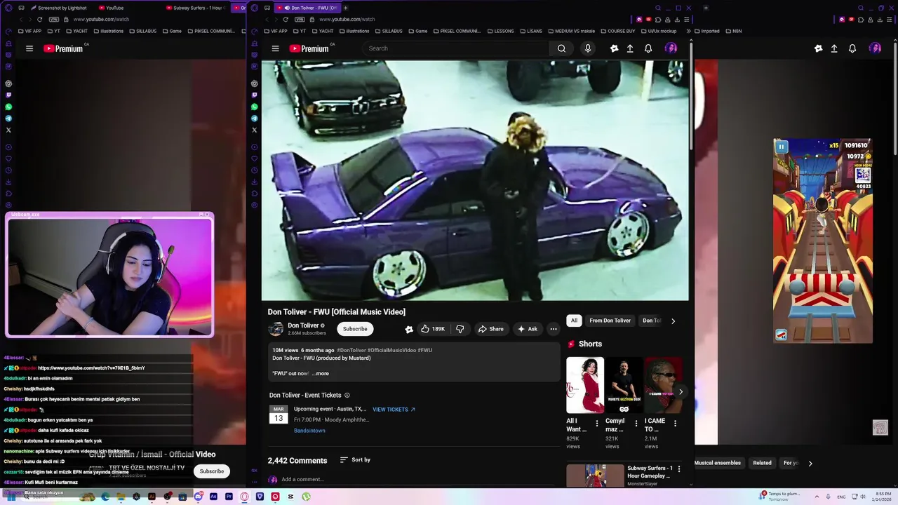Open notifications bell in right window
The width and height of the screenshot is (898, 505).
[852, 48]
